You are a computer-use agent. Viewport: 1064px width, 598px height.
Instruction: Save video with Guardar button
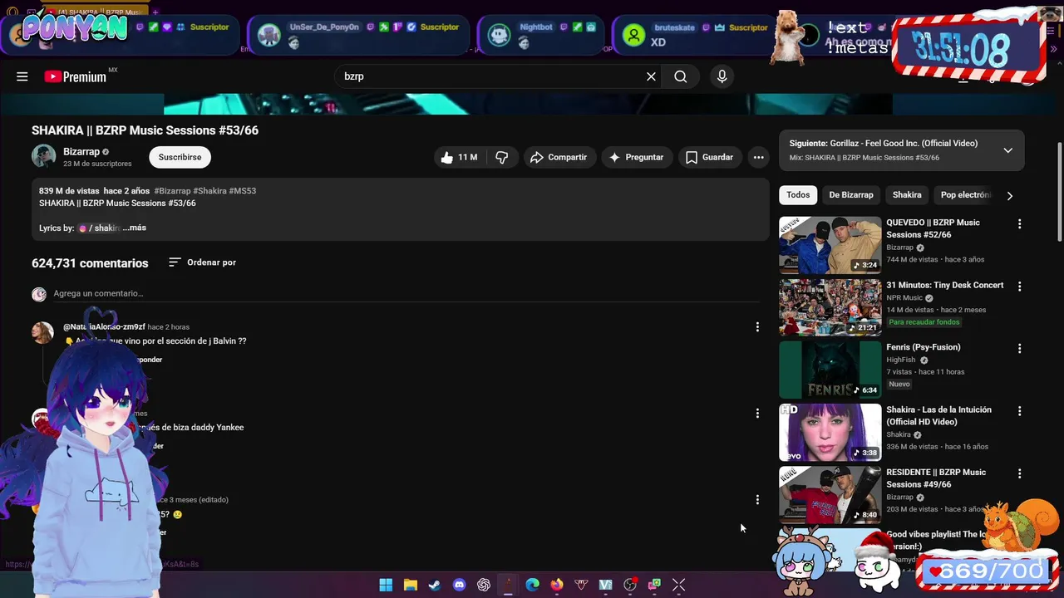tap(709, 157)
